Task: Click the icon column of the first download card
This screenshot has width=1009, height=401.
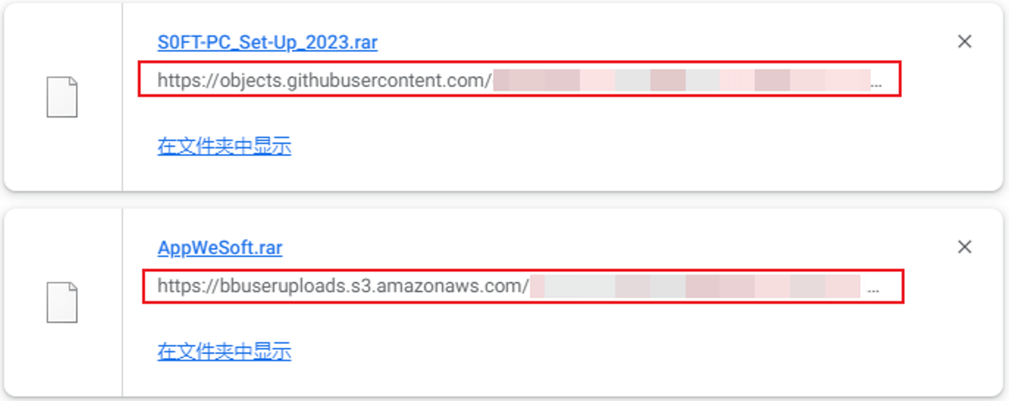Action: tap(63, 97)
